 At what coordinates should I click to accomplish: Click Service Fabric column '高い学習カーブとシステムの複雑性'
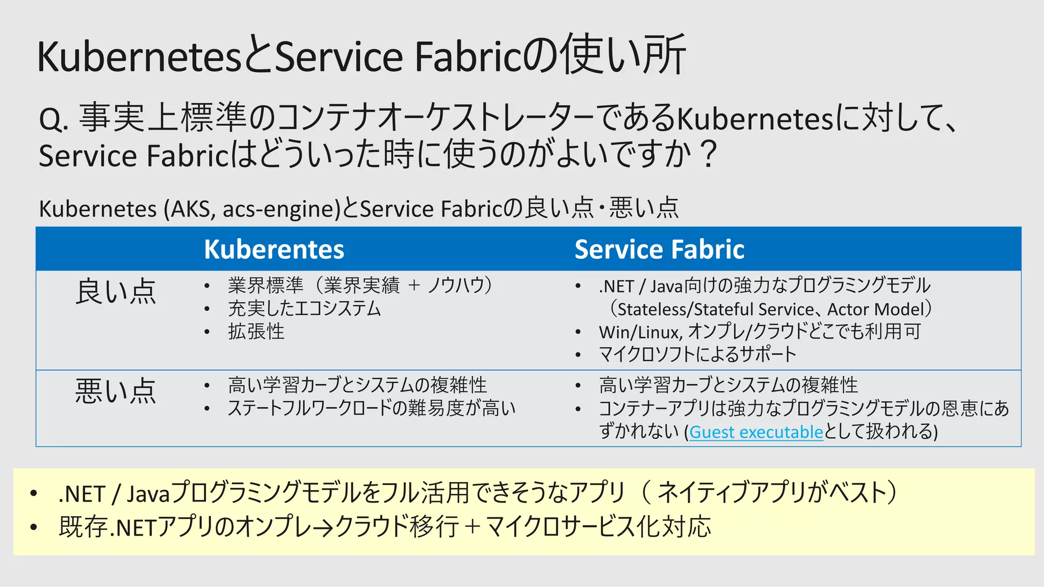tap(728, 385)
